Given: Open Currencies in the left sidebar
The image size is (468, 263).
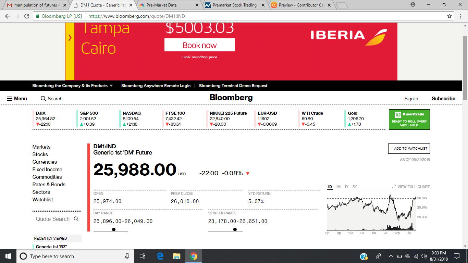Looking at the screenshot, I should (x=45, y=162).
